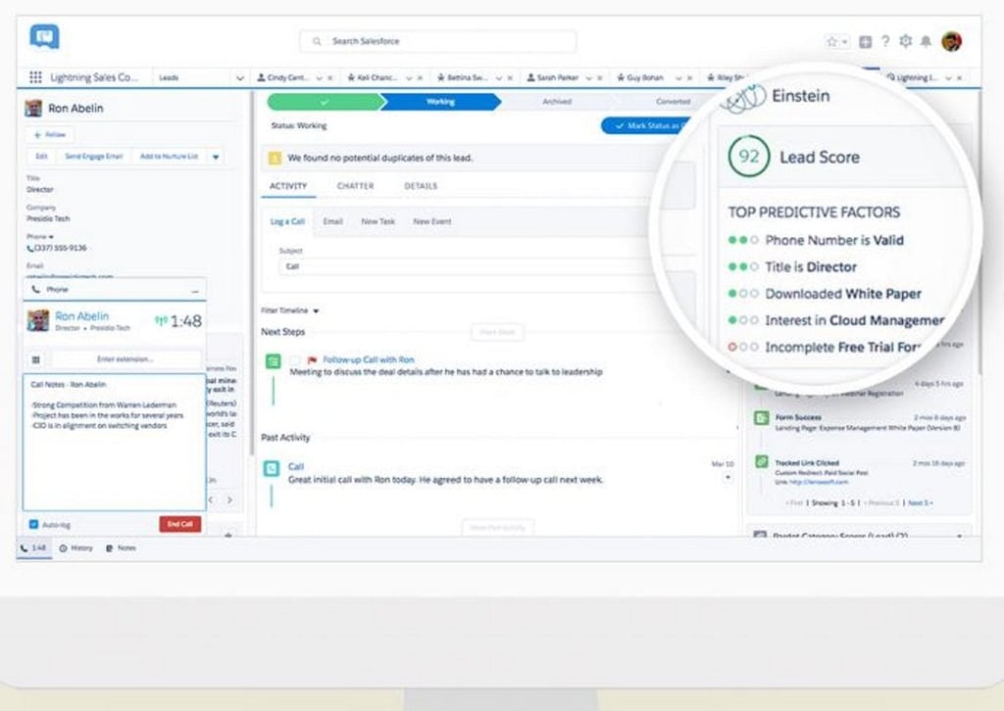Click the Form Success activity icon
1004x711 pixels.
(x=761, y=418)
